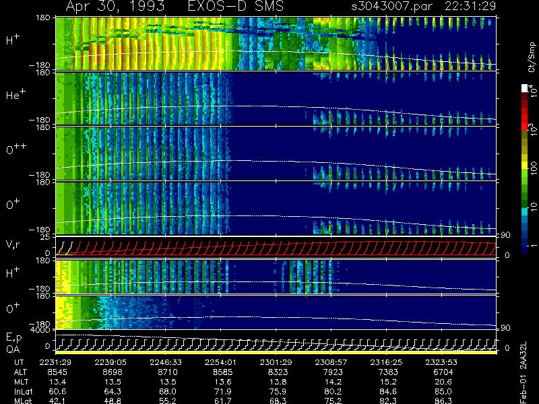Click the 'UT' row label
Screen dimensions: 539x404
tap(19, 362)
